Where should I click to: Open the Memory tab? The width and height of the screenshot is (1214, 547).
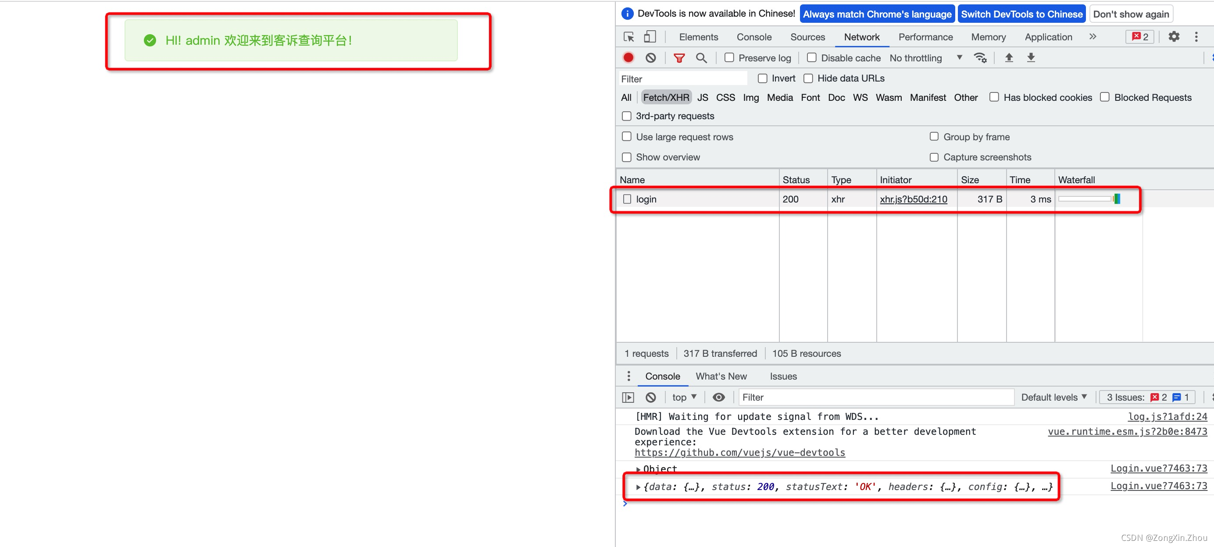[x=988, y=37]
